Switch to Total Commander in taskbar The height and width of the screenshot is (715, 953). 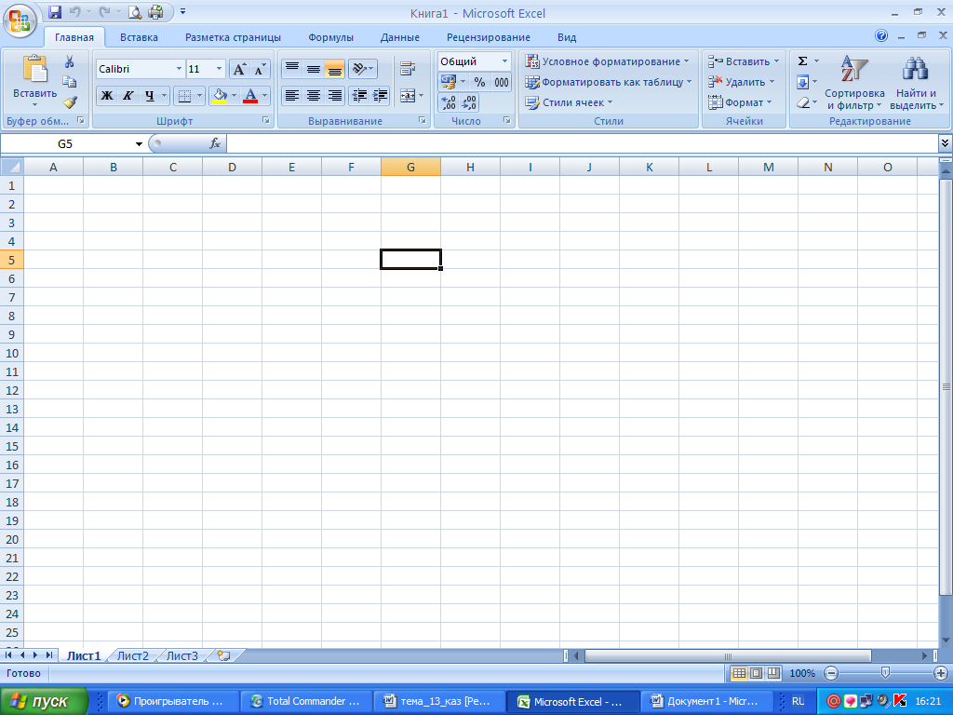pyautogui.click(x=306, y=701)
